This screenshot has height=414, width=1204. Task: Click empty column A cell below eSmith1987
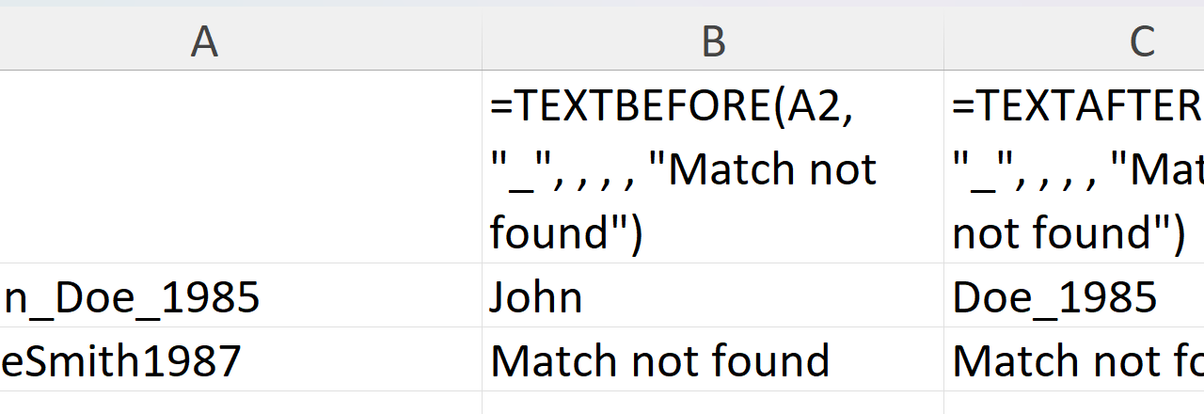pyautogui.click(x=241, y=403)
